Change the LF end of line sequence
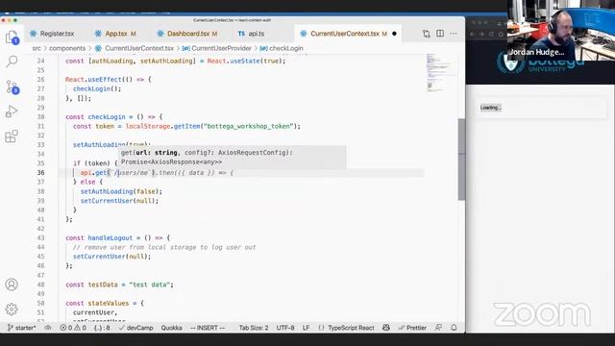 point(306,328)
